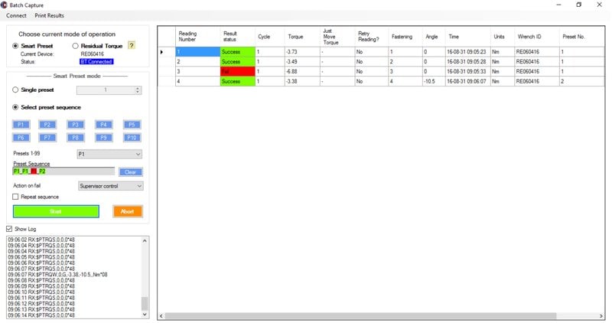Open the Presets 1-99 dropdown
This screenshot has width=612, height=323.
pyautogui.click(x=109, y=154)
